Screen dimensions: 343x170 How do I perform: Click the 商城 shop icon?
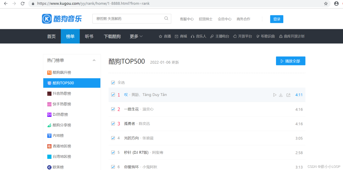point(177,36)
